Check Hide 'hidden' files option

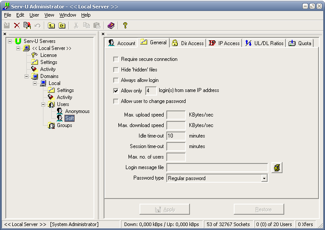click(x=116, y=70)
